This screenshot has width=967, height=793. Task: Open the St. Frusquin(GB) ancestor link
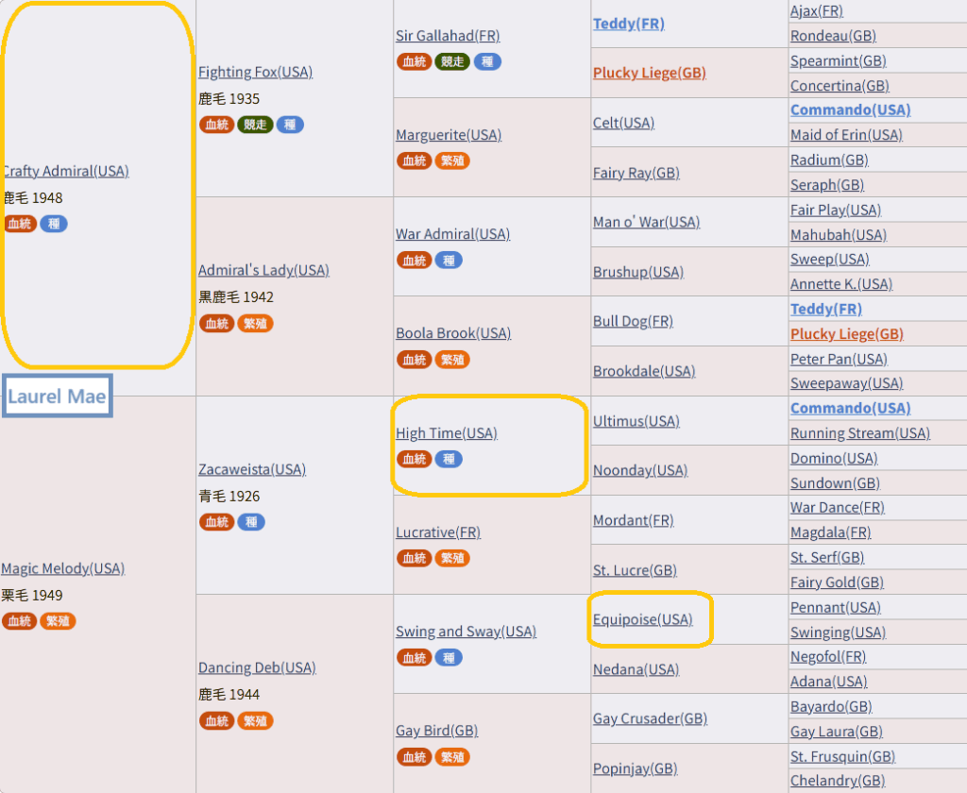[842, 756]
